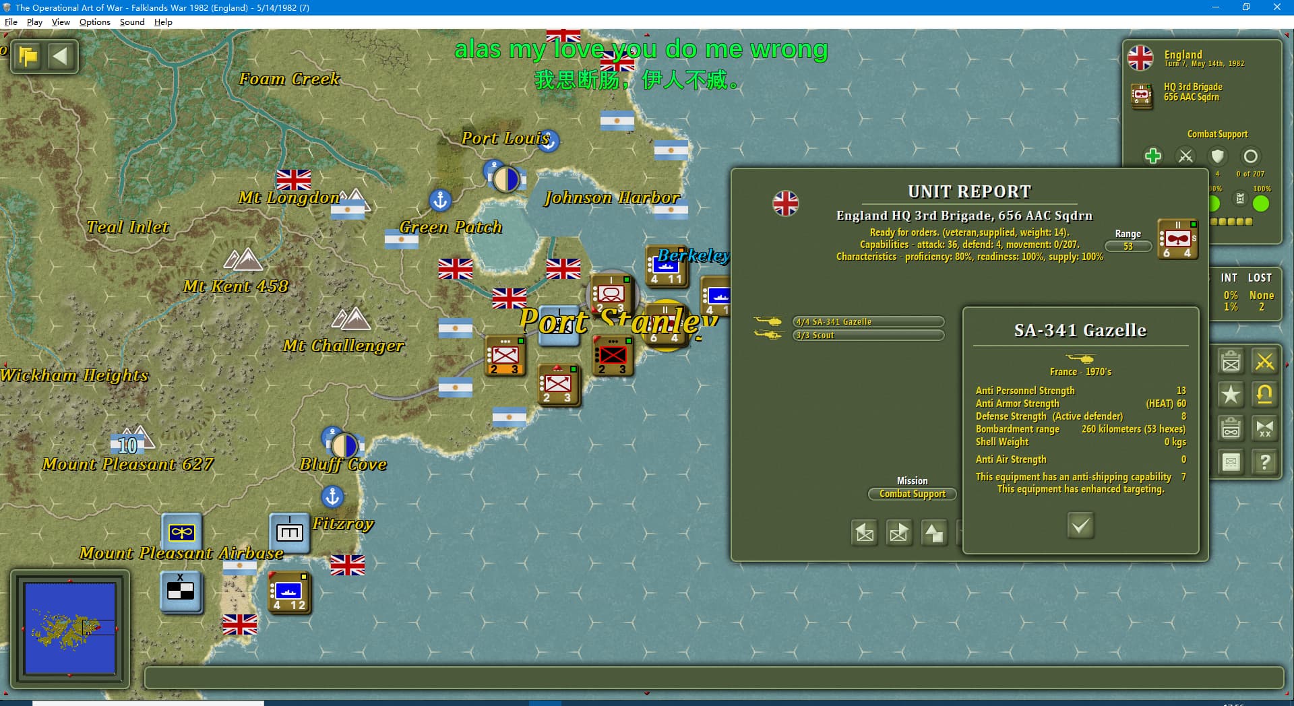Open the Play menu

(34, 22)
